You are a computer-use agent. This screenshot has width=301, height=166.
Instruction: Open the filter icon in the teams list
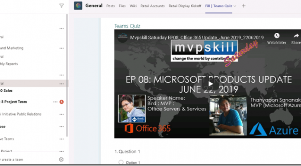tap(61, 6)
